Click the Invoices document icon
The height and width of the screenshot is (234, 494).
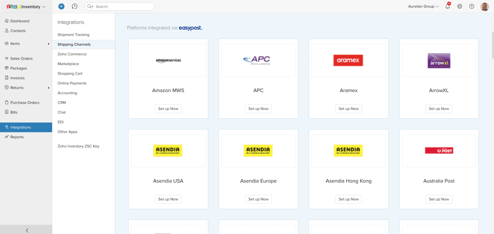[6, 78]
